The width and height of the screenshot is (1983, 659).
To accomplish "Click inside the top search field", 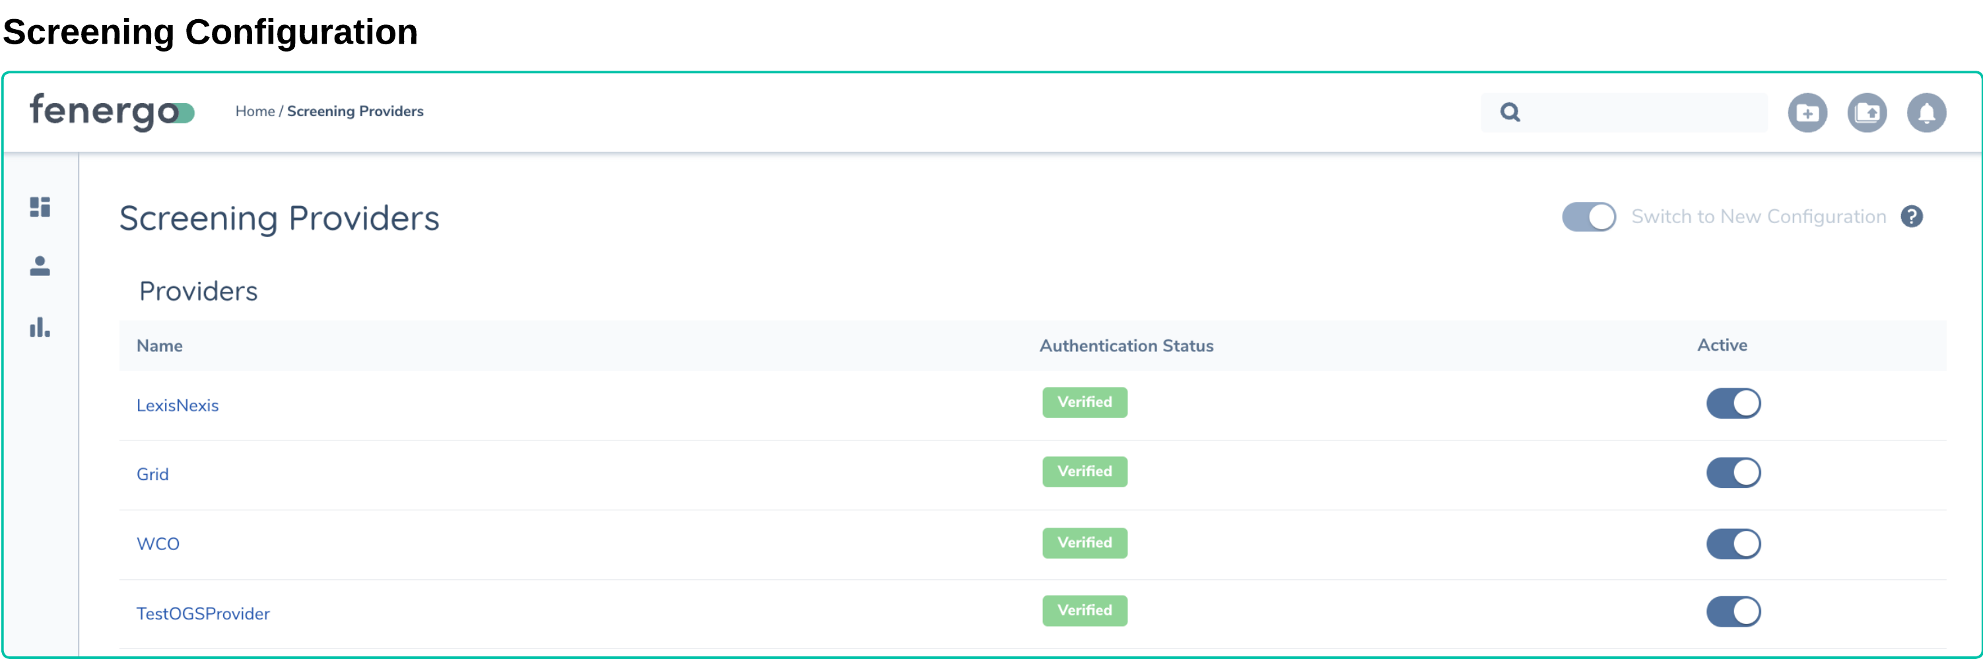I will pos(1640,112).
